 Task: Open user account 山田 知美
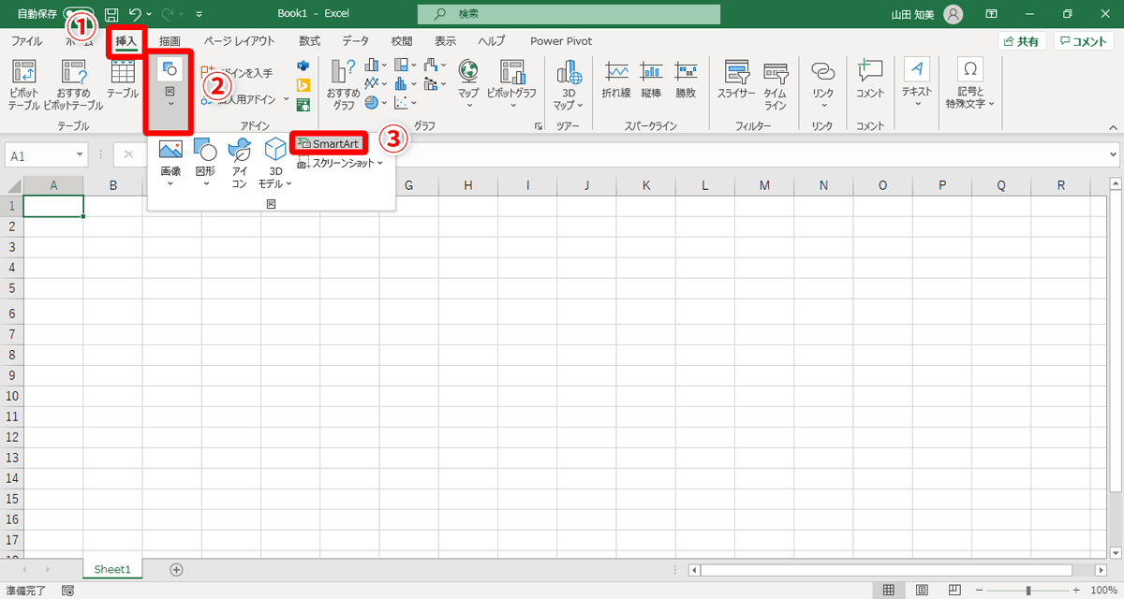(x=927, y=14)
